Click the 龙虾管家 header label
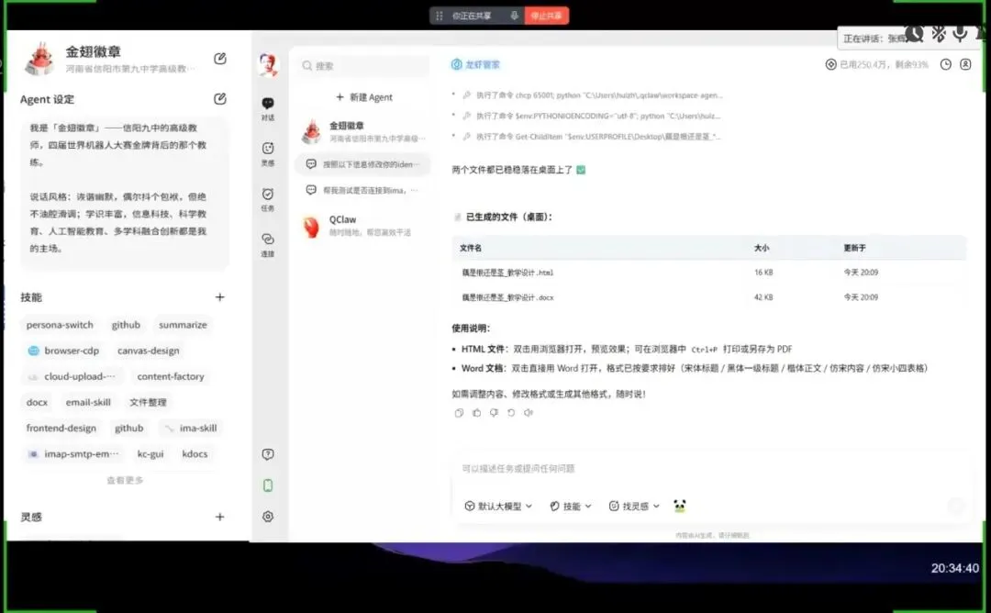The width and height of the screenshot is (991, 613). pos(476,64)
